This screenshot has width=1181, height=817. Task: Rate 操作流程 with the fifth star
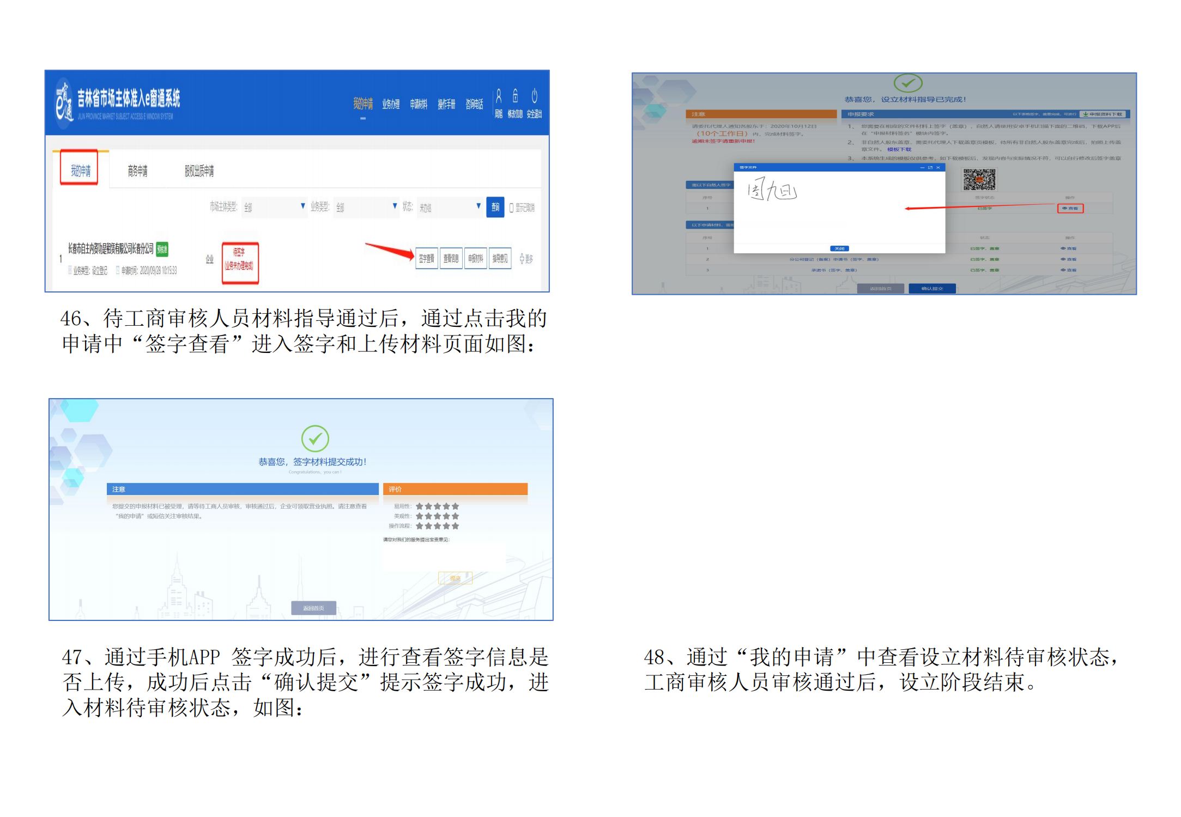pyautogui.click(x=456, y=526)
